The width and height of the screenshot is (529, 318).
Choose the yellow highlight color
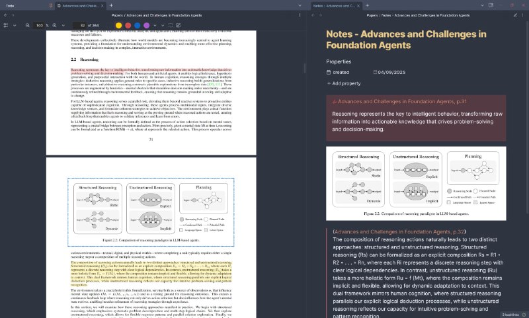pos(119,25)
